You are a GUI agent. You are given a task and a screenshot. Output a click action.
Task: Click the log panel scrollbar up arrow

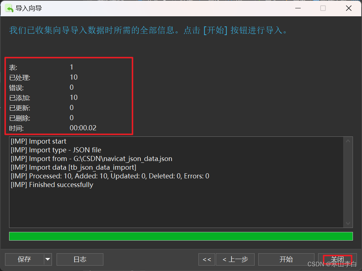[348, 140]
